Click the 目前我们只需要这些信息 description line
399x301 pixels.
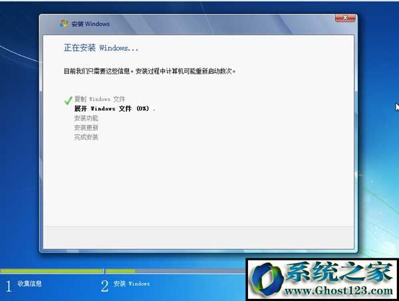[x=150, y=71]
